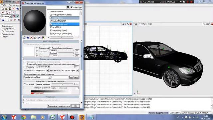Open the recorder bar dropdown arrow
This screenshot has height=120, width=213.
[181, 2]
